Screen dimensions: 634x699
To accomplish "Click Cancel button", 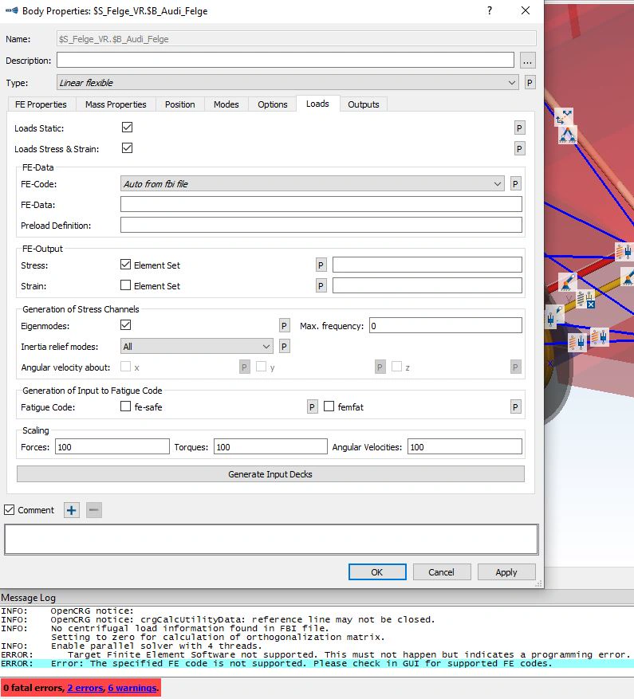I will click(x=442, y=572).
